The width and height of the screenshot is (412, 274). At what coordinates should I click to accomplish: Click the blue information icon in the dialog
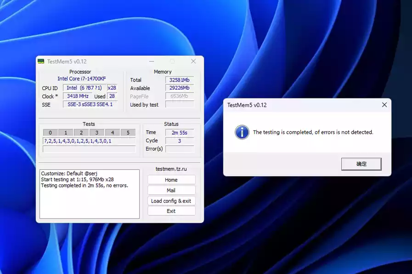coord(242,132)
